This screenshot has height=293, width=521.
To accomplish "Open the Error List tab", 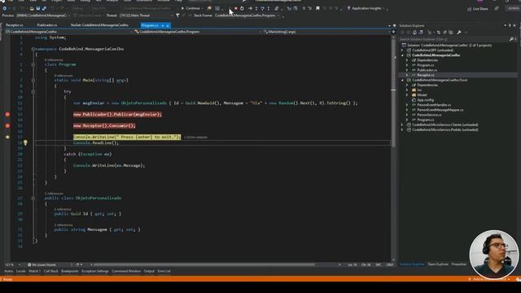I will [164, 271].
